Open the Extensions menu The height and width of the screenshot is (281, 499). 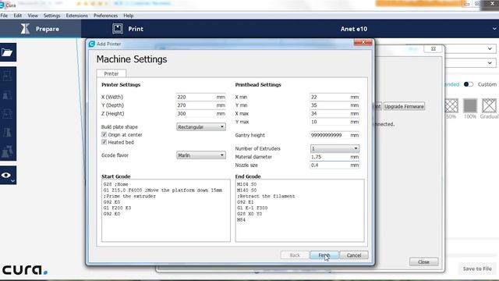pos(76,16)
